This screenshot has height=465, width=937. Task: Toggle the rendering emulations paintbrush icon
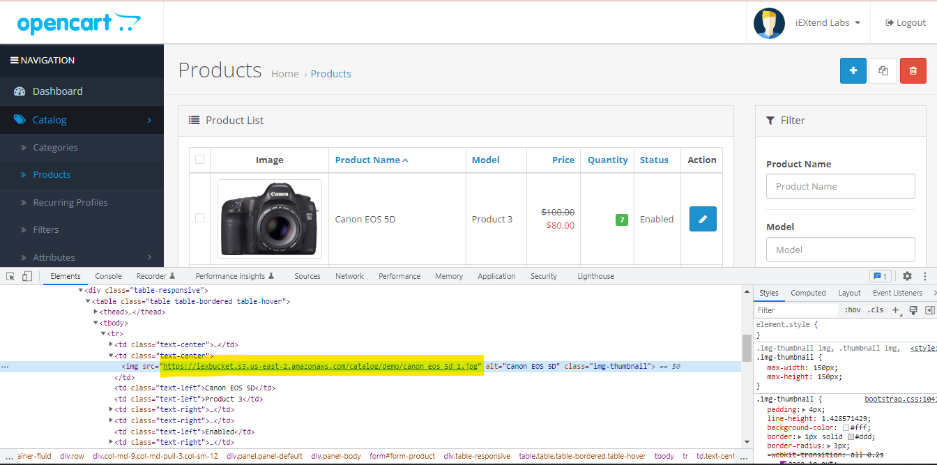(x=913, y=310)
